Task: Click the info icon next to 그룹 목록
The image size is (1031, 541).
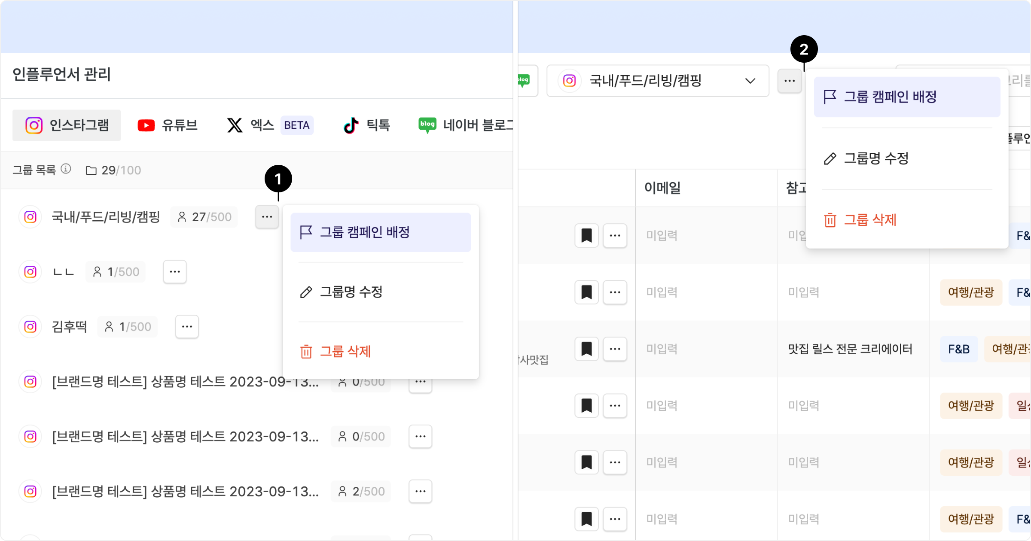Action: pyautogui.click(x=66, y=169)
